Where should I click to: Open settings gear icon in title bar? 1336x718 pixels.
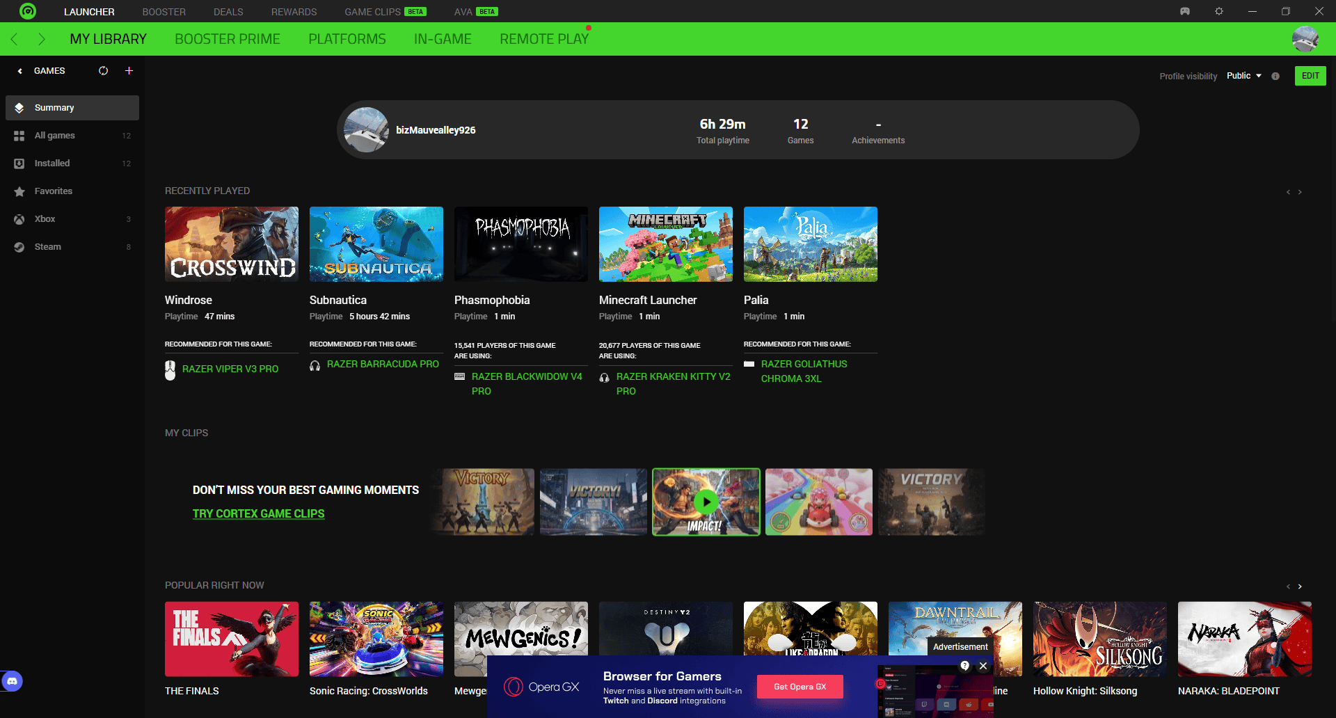coord(1219,11)
